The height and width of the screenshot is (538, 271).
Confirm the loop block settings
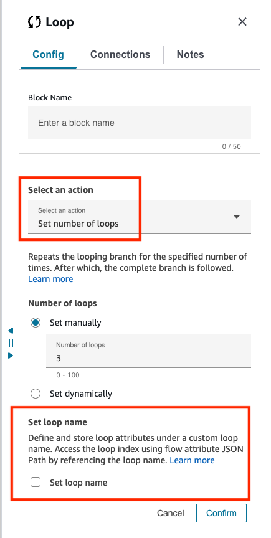coord(222,513)
